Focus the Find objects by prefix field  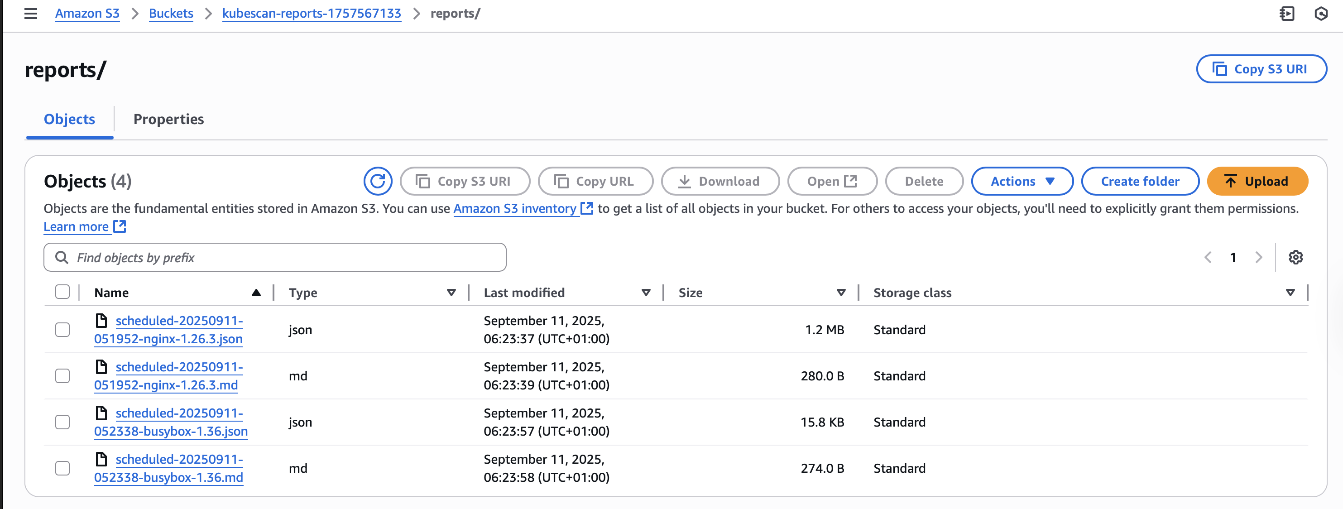(x=275, y=257)
